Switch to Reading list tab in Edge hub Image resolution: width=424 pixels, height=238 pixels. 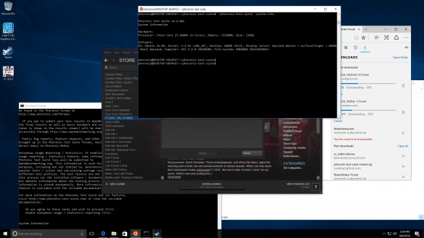pyautogui.click(x=346, y=48)
